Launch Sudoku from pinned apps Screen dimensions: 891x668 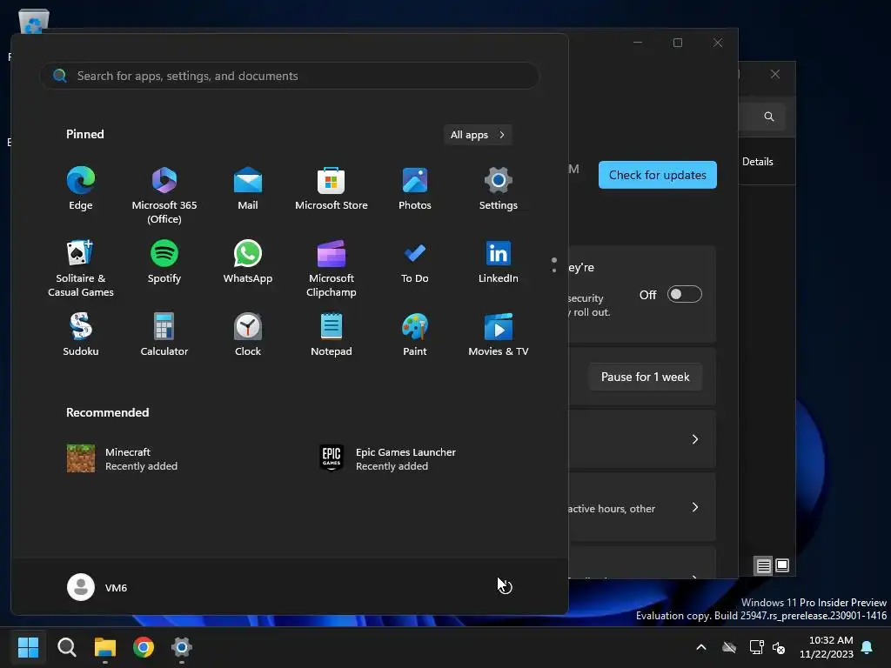pyautogui.click(x=81, y=335)
